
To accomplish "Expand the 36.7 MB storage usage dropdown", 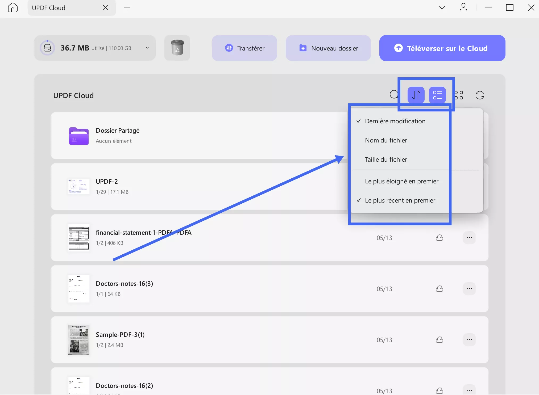I will pyautogui.click(x=147, y=48).
